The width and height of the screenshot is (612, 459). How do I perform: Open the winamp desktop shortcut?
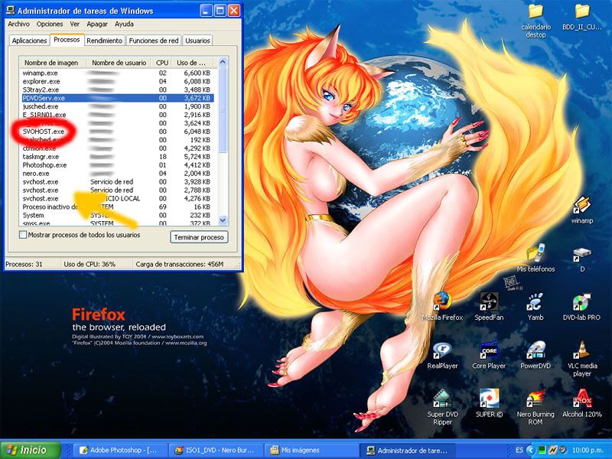[581, 209]
